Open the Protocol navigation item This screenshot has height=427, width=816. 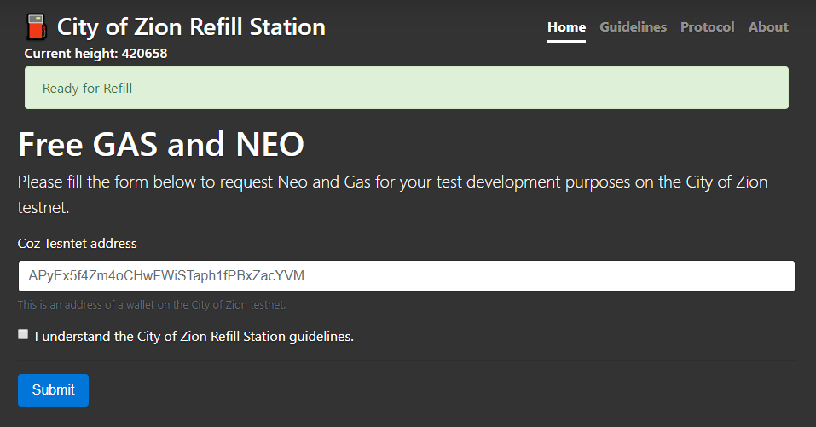click(x=707, y=27)
